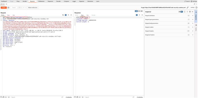The image size is (198, 98).
Task: Open Notes side tab
Action: 196,28
